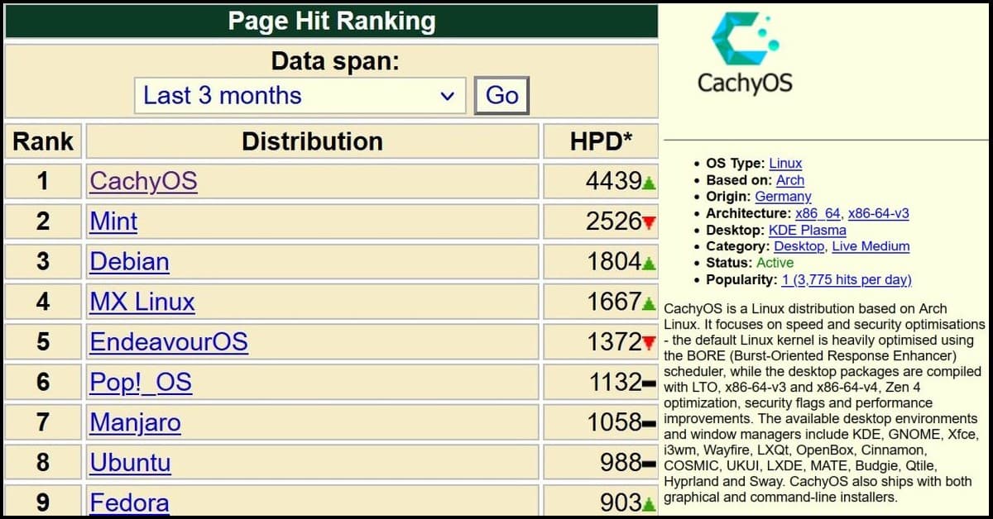Screen dimensions: 993x519
Task: Click the green up arrow beside 1804
Action: pos(650,264)
